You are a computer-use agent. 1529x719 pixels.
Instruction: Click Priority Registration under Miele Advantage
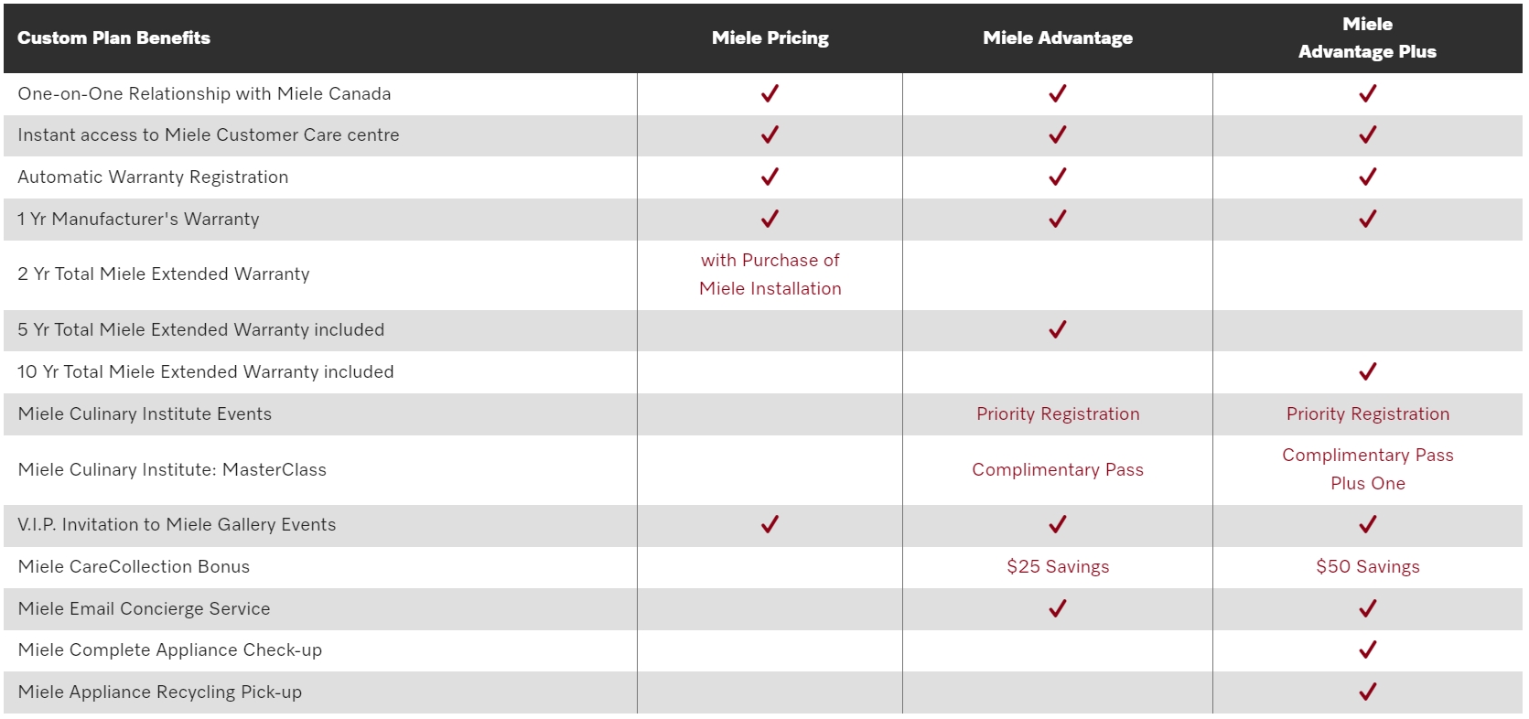pyautogui.click(x=1058, y=413)
